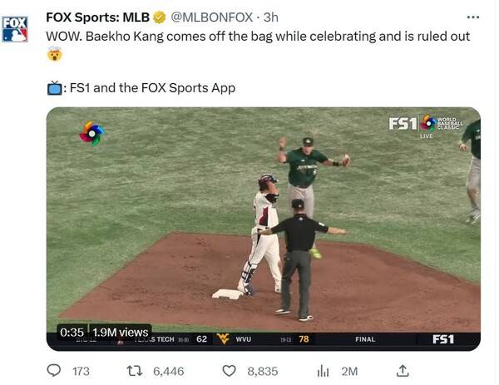The height and width of the screenshot is (385, 499).
Task: Click the television emoji before FS1 text
Action: pyautogui.click(x=53, y=87)
